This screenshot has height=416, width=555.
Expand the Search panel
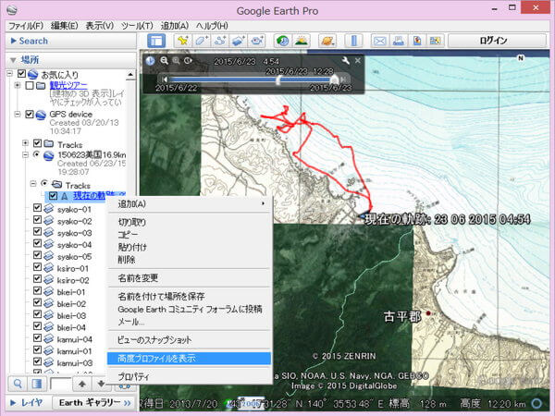click(14, 41)
